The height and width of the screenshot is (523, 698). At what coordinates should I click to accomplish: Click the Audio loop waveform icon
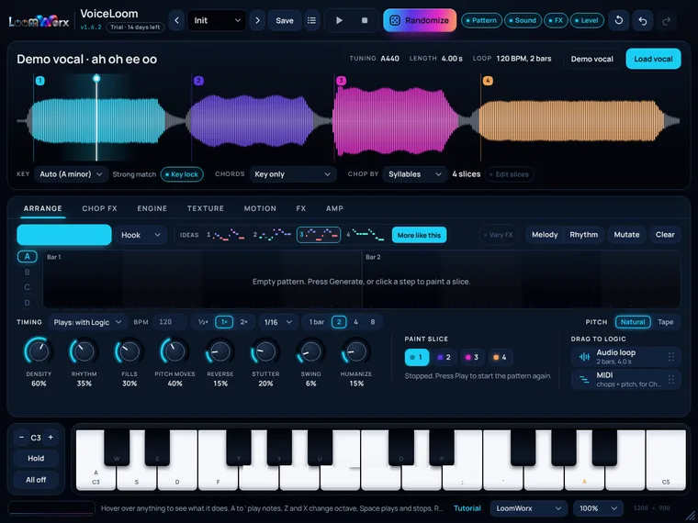pos(584,357)
